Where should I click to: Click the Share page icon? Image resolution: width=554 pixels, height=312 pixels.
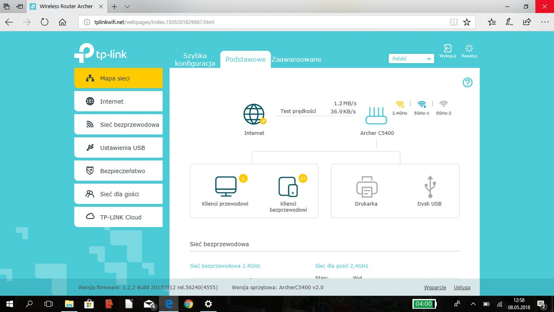pos(527,22)
